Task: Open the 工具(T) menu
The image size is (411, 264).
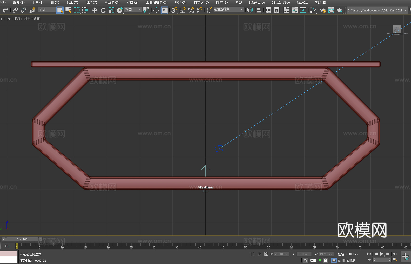Action: click(x=38, y=2)
